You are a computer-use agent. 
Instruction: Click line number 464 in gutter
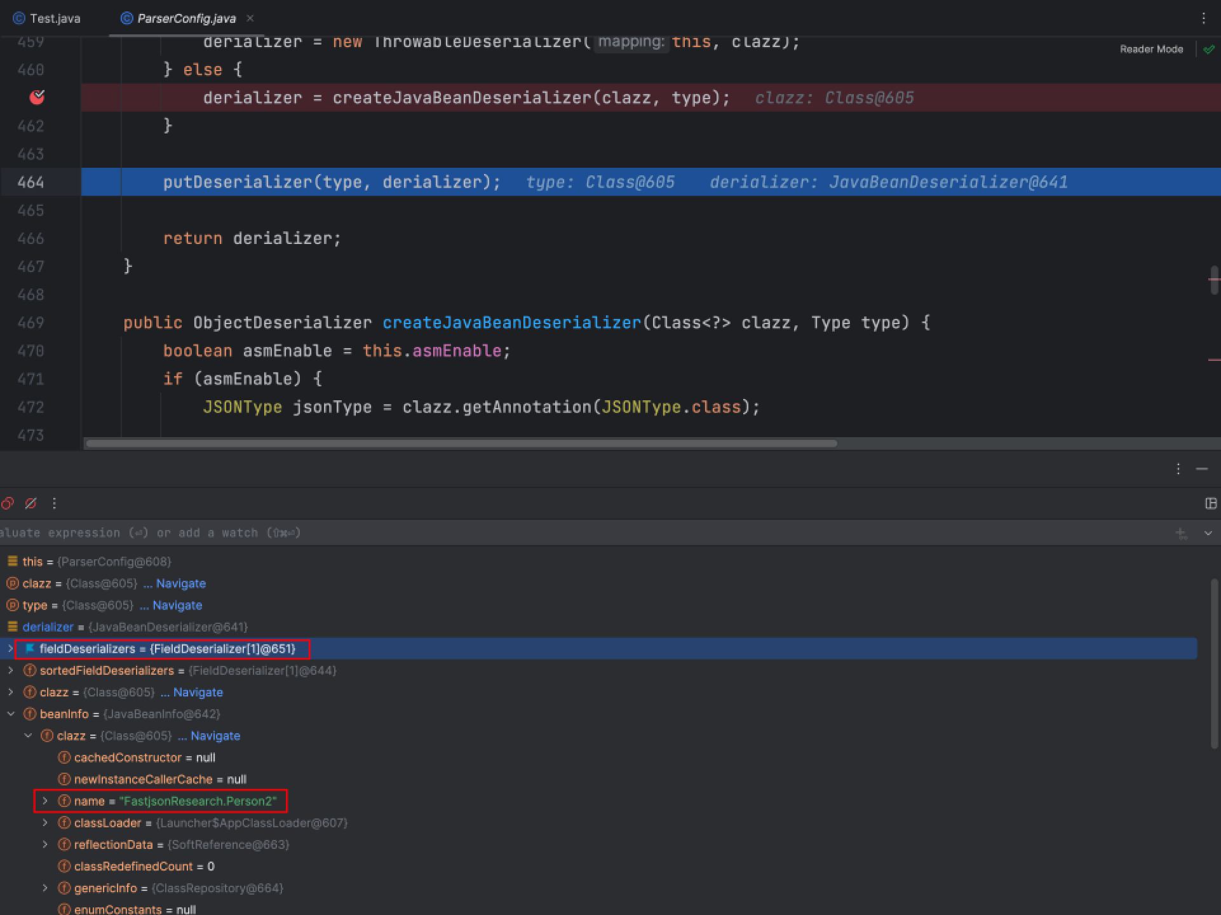click(30, 182)
